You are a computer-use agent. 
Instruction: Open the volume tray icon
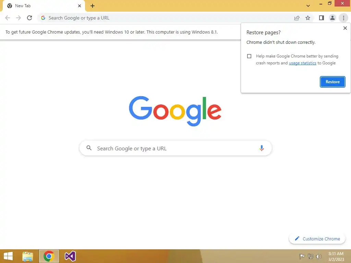point(318,256)
